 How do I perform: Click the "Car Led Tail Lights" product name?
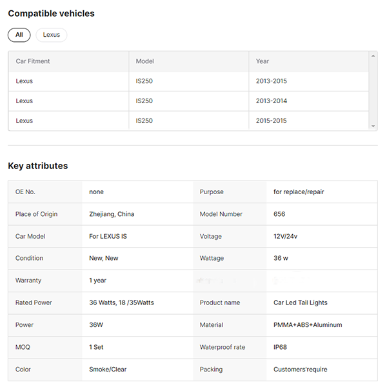301,303
